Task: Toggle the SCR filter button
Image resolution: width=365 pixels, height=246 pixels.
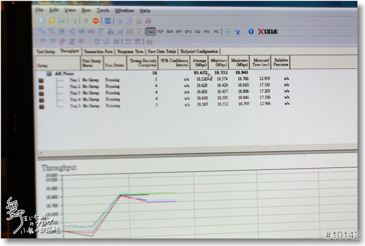Action: click(170, 32)
